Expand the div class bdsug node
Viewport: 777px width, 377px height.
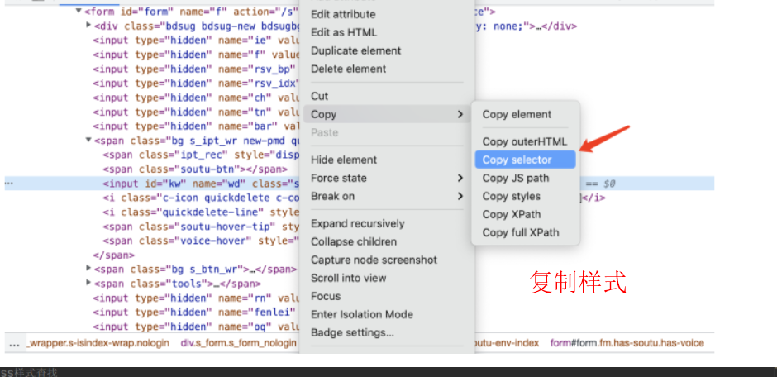[x=88, y=25]
